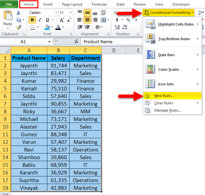The image size is (205, 195).
Task: Click the Percent Style icon
Action: click(128, 20)
